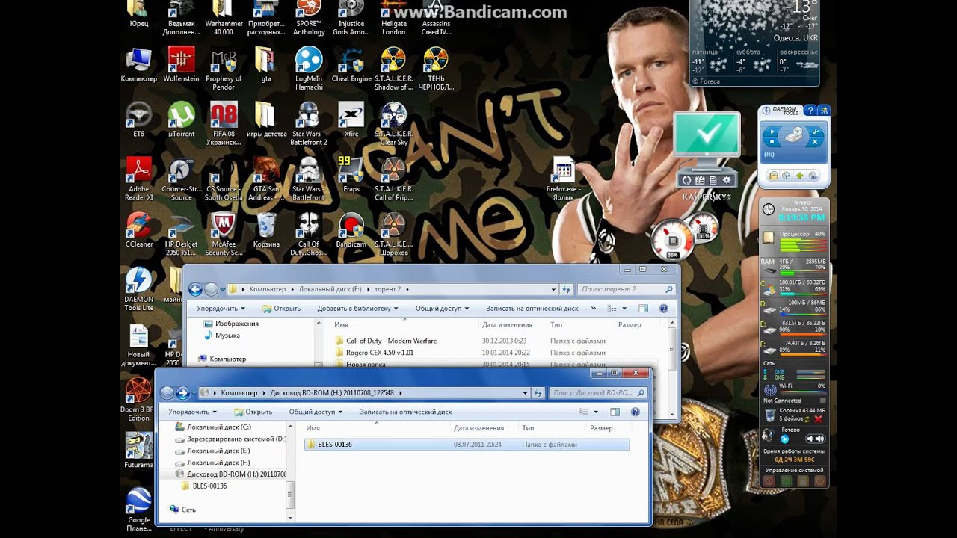Select the Call Of Duty Ghosts icon
This screenshot has height=538, width=957.
[309, 235]
